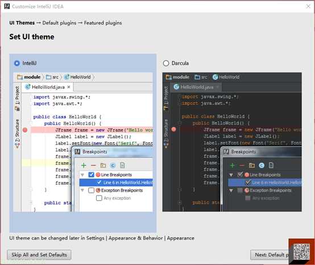Click module breadcrumb in light preview
The image size is (315, 265).
29,77
